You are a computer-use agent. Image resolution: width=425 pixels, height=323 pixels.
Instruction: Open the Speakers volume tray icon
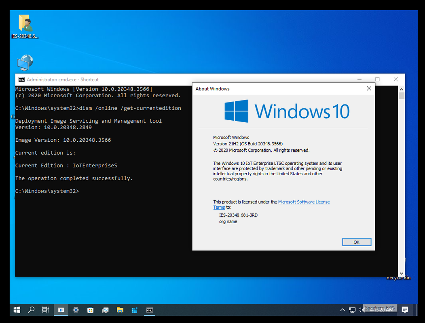click(x=362, y=310)
